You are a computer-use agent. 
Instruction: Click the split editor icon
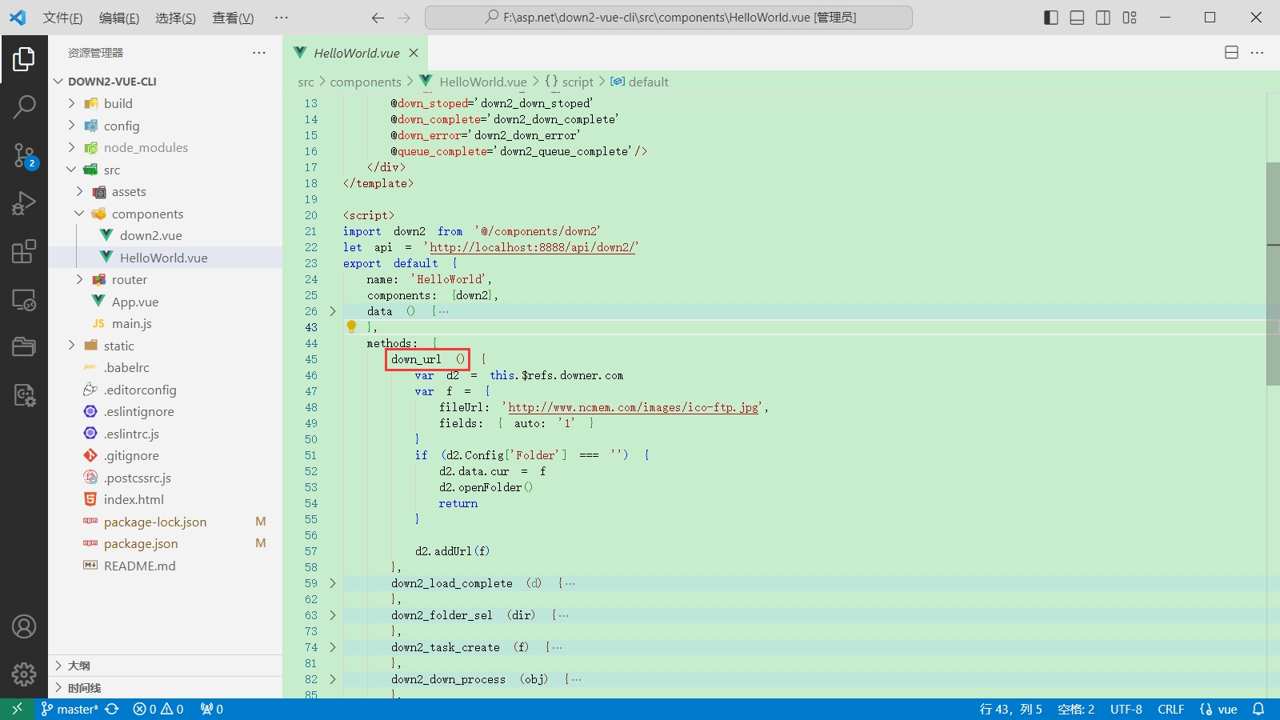(1231, 53)
